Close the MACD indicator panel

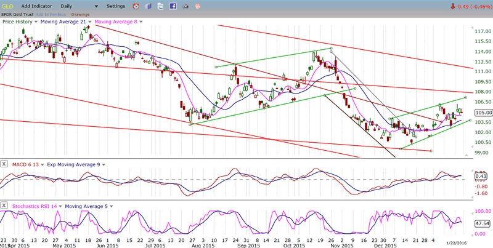[x=4, y=164]
